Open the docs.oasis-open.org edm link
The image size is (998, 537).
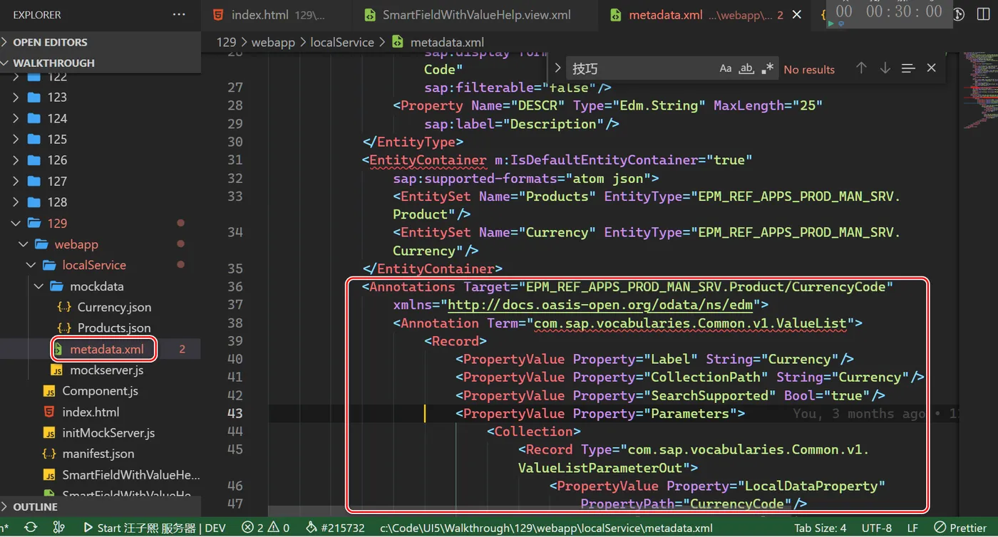[x=601, y=305]
